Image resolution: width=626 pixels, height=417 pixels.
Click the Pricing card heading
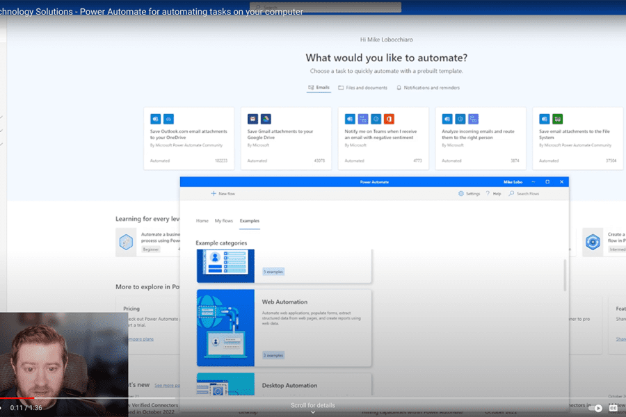(131, 309)
